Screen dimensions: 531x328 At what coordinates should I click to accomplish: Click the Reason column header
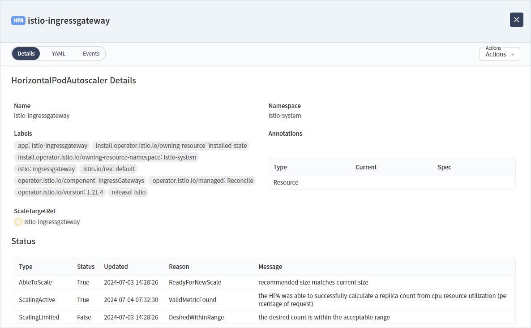(179, 267)
